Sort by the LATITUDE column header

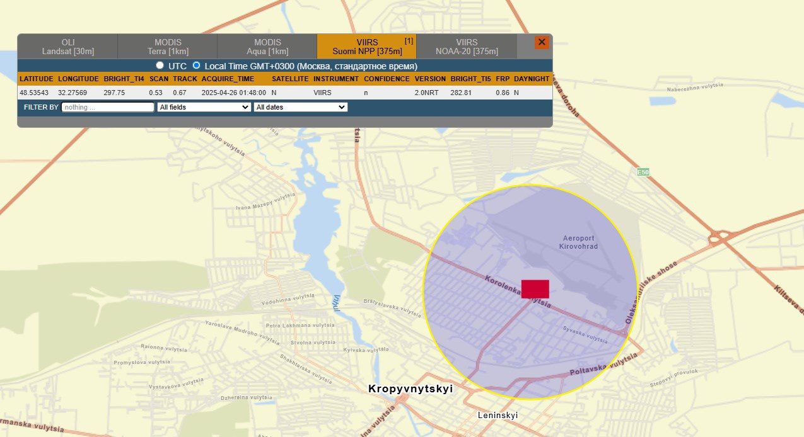(36, 79)
